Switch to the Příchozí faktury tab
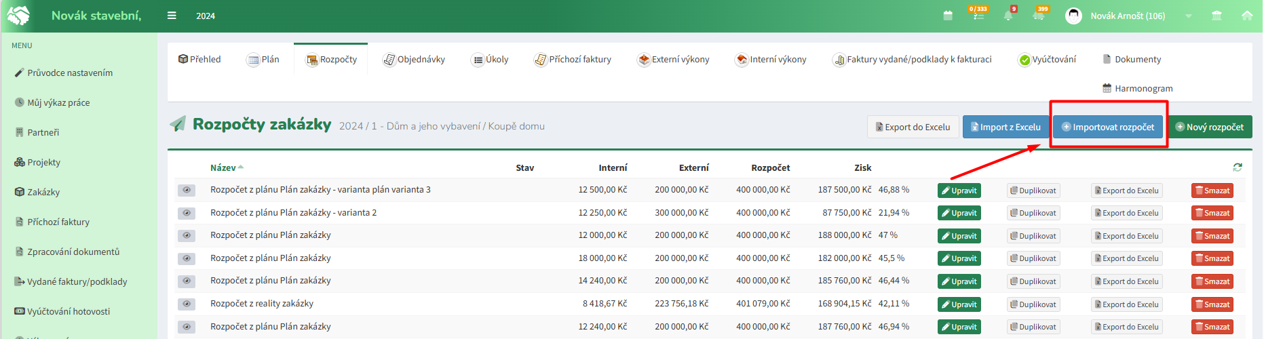Image resolution: width=1264 pixels, height=339 pixels. coord(573,59)
